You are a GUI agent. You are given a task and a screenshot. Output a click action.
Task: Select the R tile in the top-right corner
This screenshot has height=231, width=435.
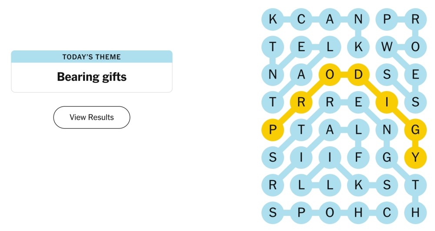point(415,19)
